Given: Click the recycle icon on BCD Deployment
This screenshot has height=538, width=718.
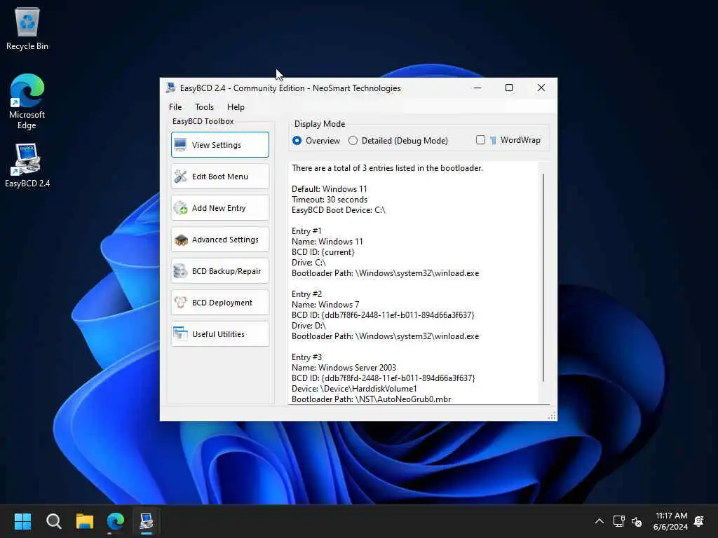Looking at the screenshot, I should click(x=180, y=303).
